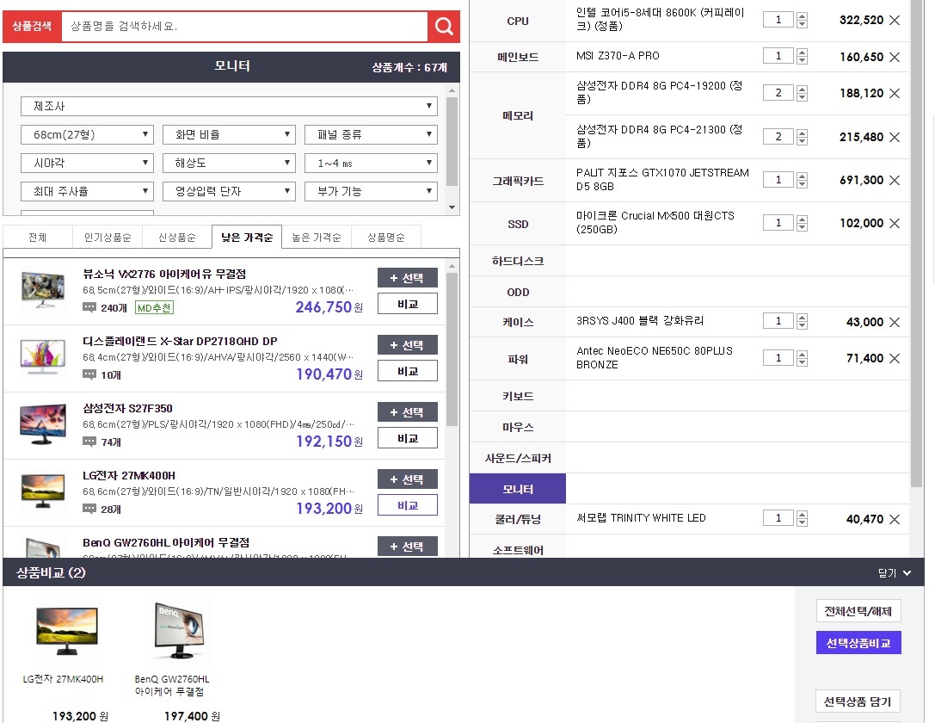Open the 삼성전자 S27F350 product thumbnail

coord(43,424)
